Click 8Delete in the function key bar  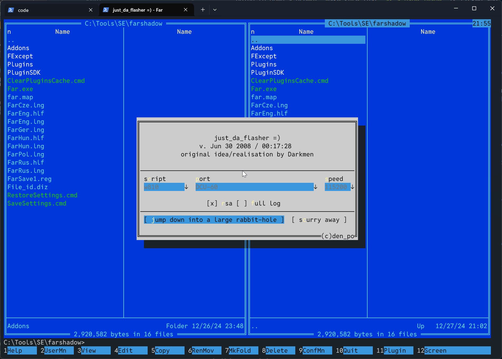click(279, 351)
